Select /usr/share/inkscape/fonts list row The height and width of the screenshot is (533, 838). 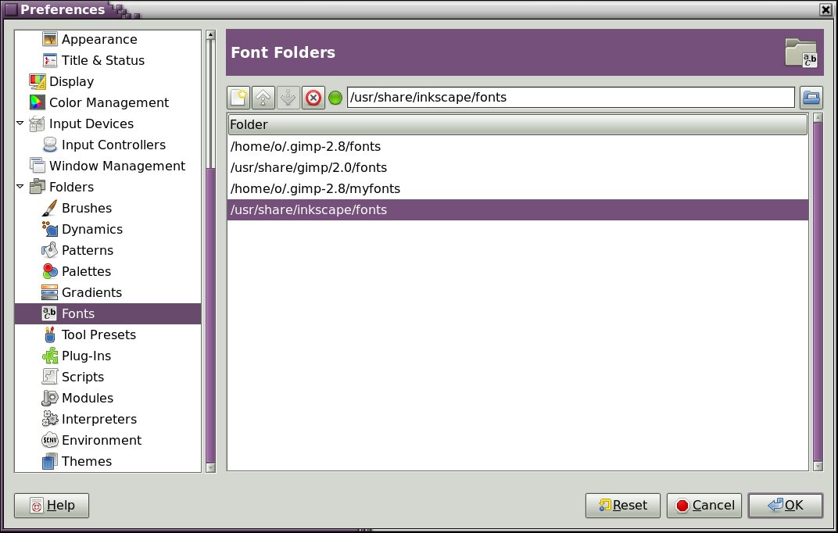[517, 210]
